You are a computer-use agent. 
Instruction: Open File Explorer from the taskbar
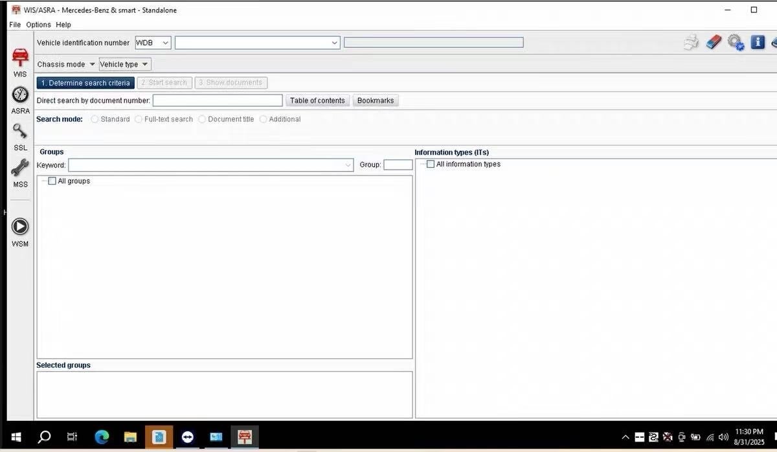click(x=130, y=437)
